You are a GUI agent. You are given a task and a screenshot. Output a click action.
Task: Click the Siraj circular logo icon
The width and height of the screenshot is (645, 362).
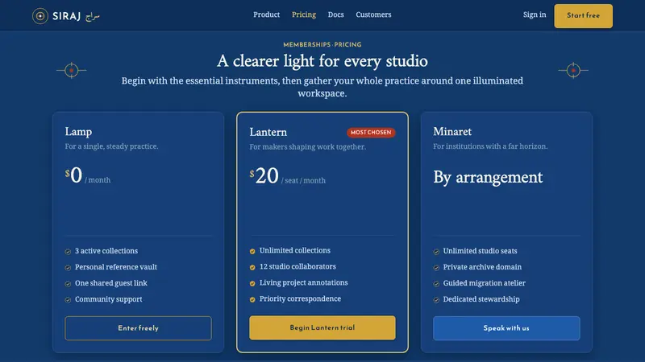tap(40, 16)
